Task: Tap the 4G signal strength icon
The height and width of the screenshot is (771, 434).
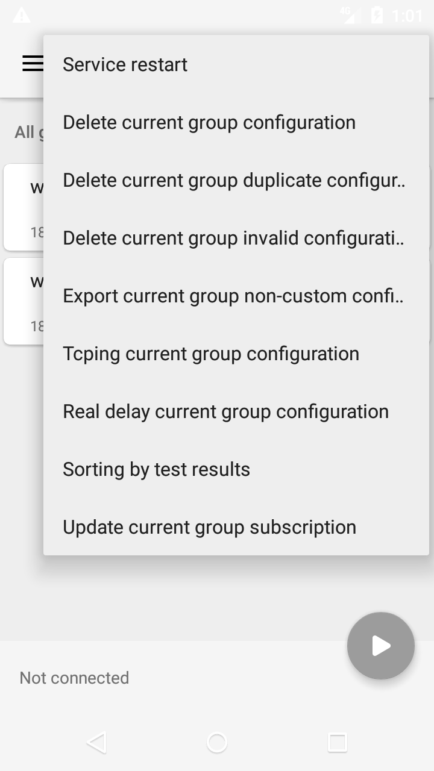Action: point(348,16)
